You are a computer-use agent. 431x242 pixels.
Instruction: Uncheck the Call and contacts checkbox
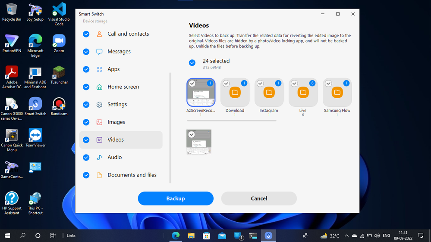(x=86, y=34)
